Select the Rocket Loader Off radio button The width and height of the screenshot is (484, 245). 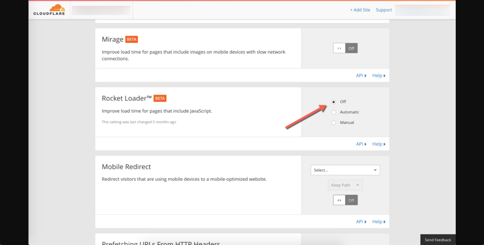(x=333, y=102)
